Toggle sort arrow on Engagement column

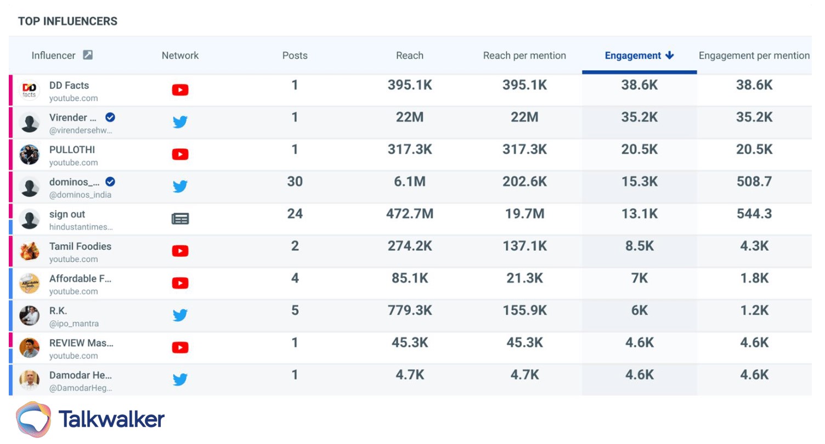[x=669, y=55]
